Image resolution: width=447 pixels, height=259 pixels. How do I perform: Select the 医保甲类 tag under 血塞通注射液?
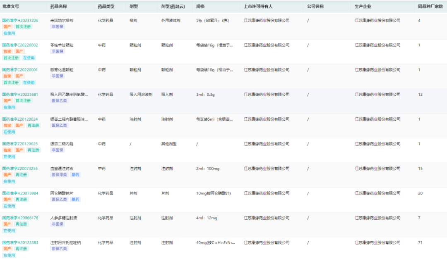click(59, 175)
